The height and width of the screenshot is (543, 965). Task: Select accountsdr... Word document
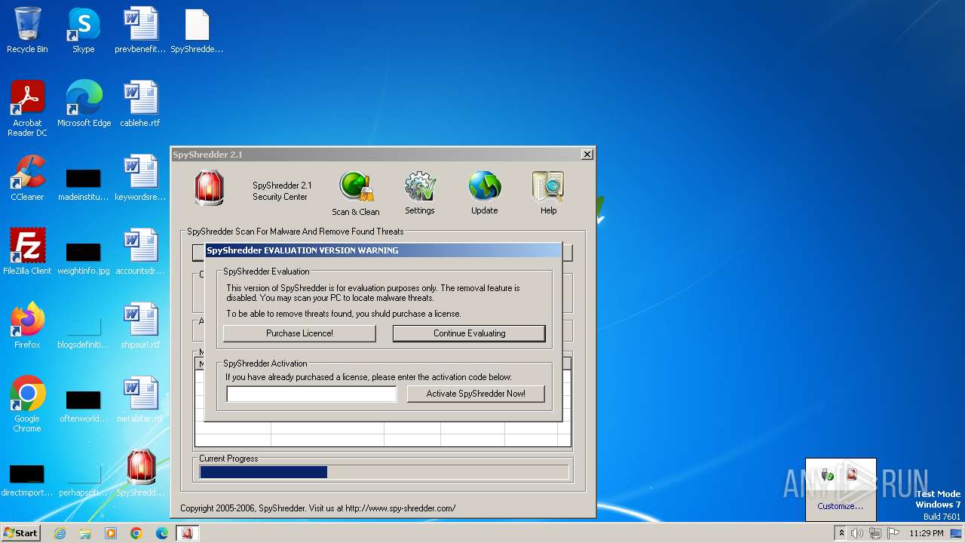tap(140, 252)
